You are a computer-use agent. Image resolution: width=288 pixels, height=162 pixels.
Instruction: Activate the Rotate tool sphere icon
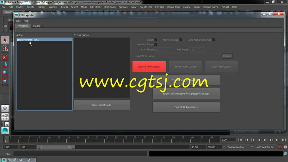tap(5, 73)
